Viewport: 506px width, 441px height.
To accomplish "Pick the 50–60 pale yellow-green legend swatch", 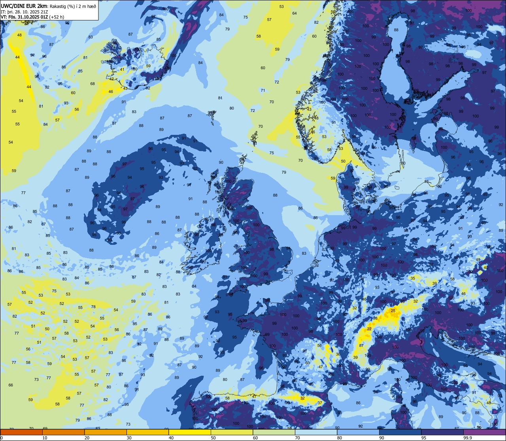I will (232, 432).
